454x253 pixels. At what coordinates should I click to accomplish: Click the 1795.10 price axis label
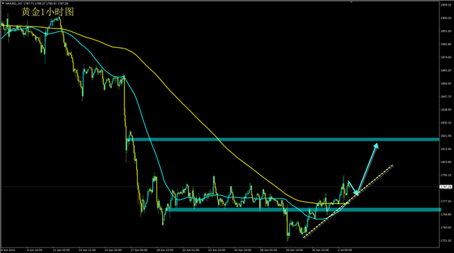point(446,175)
